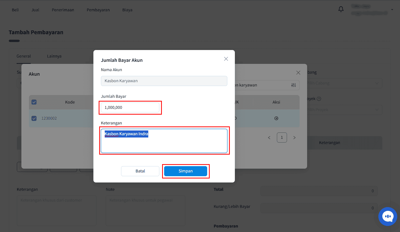Expand the Pilih Proyek dropdown
400x232 pixels.
pos(344,110)
